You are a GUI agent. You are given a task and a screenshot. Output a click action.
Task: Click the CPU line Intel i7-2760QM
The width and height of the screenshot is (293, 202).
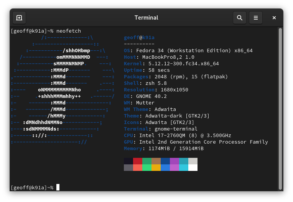(178, 136)
